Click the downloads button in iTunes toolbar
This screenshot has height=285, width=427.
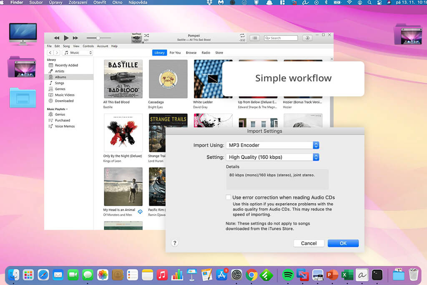click(x=307, y=38)
